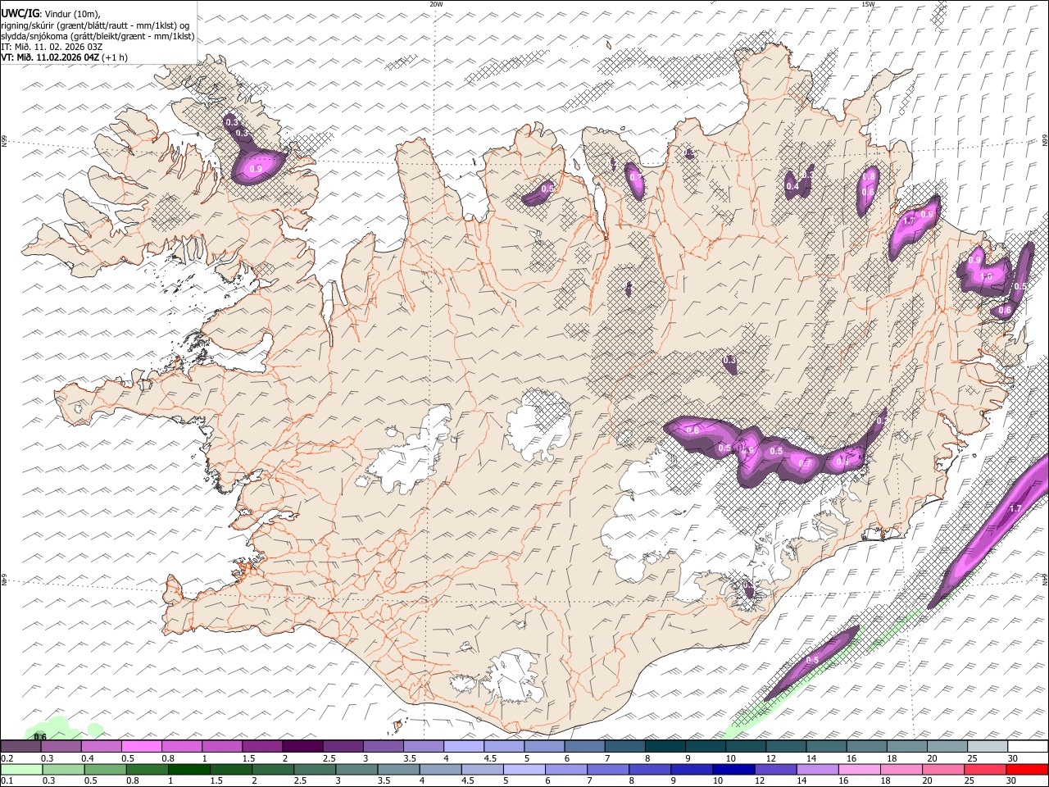The height and width of the screenshot is (787, 1049).
Task: Click the '0.9' value in the Westfjords blob
Action: (x=255, y=170)
